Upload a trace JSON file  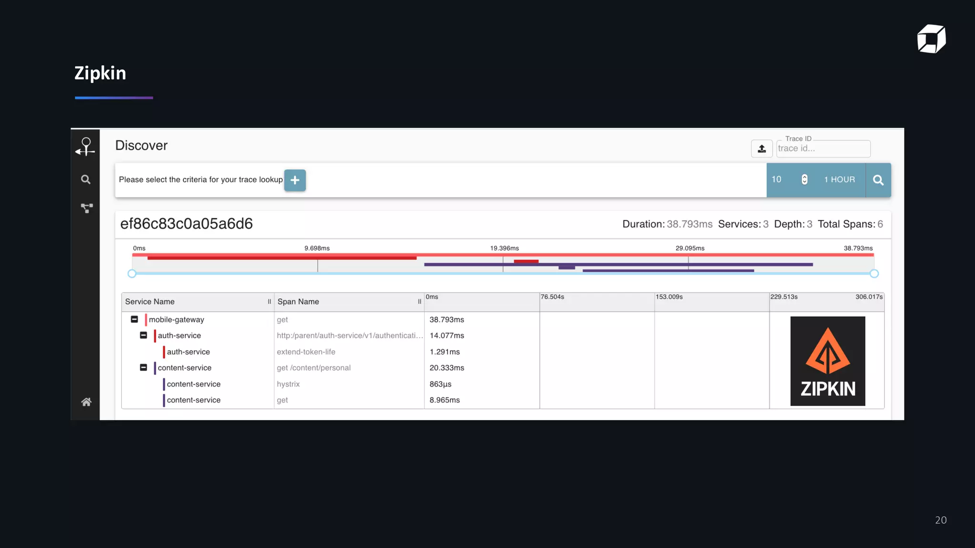(762, 148)
